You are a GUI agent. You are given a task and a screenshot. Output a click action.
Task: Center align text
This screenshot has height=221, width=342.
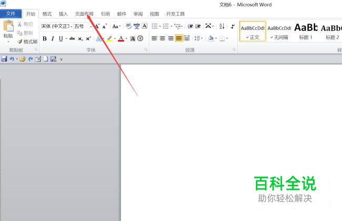tap(162, 38)
